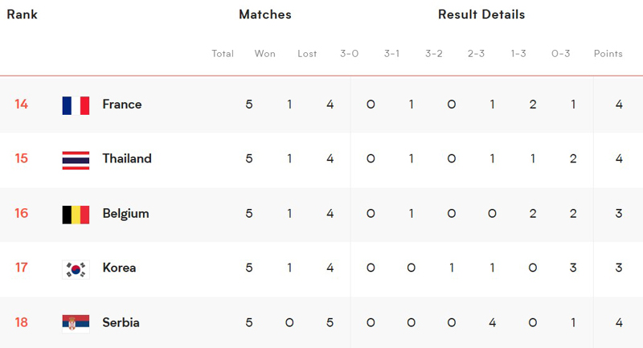
Task: Select the Serbia team name
Action: 121,322
